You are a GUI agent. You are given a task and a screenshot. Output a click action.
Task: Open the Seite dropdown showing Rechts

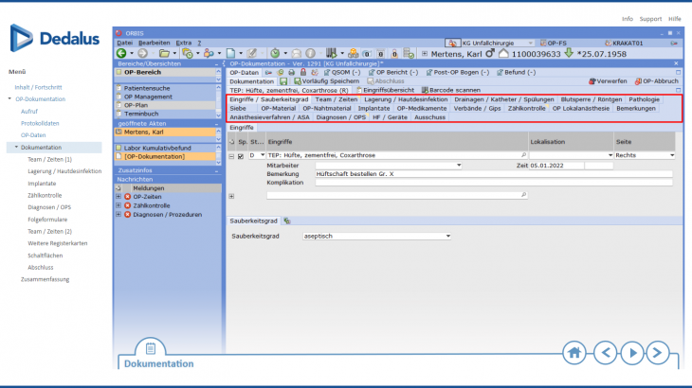[x=671, y=154]
